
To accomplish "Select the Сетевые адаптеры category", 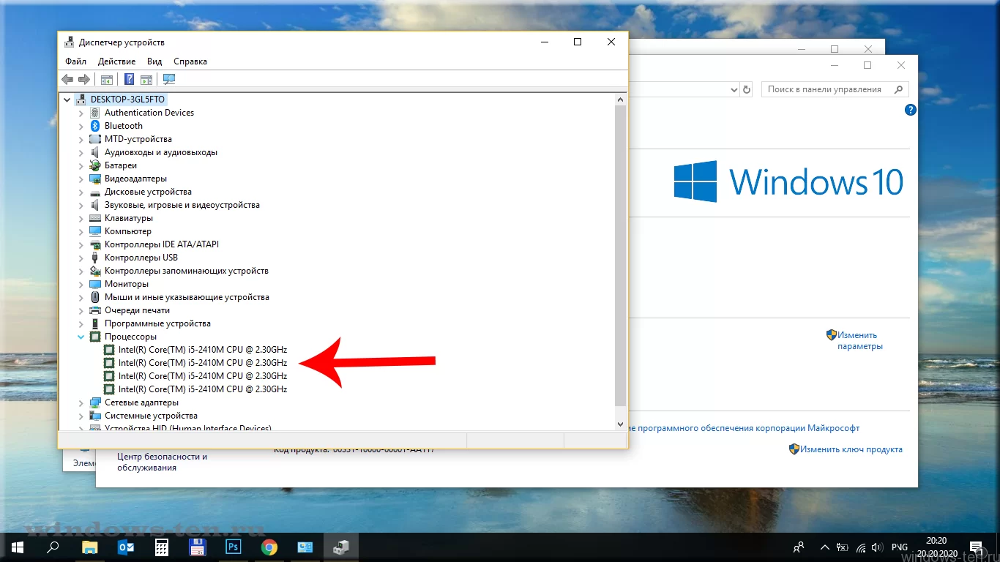I will [x=141, y=402].
